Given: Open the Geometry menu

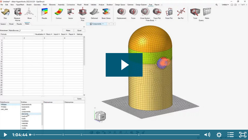Looking at the screenshot, I should 37,5.
